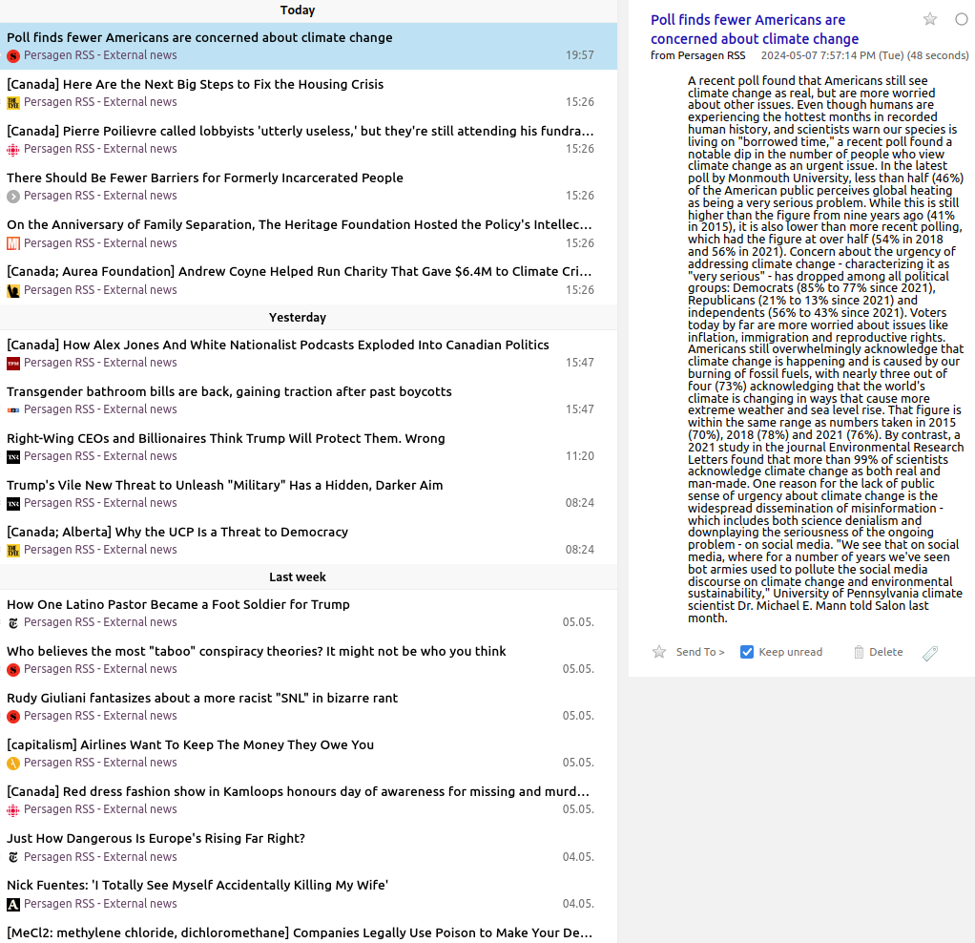Click the favicon on the UCP Threat to Democracy row
Screen dimensions: 975x943
[13, 550]
